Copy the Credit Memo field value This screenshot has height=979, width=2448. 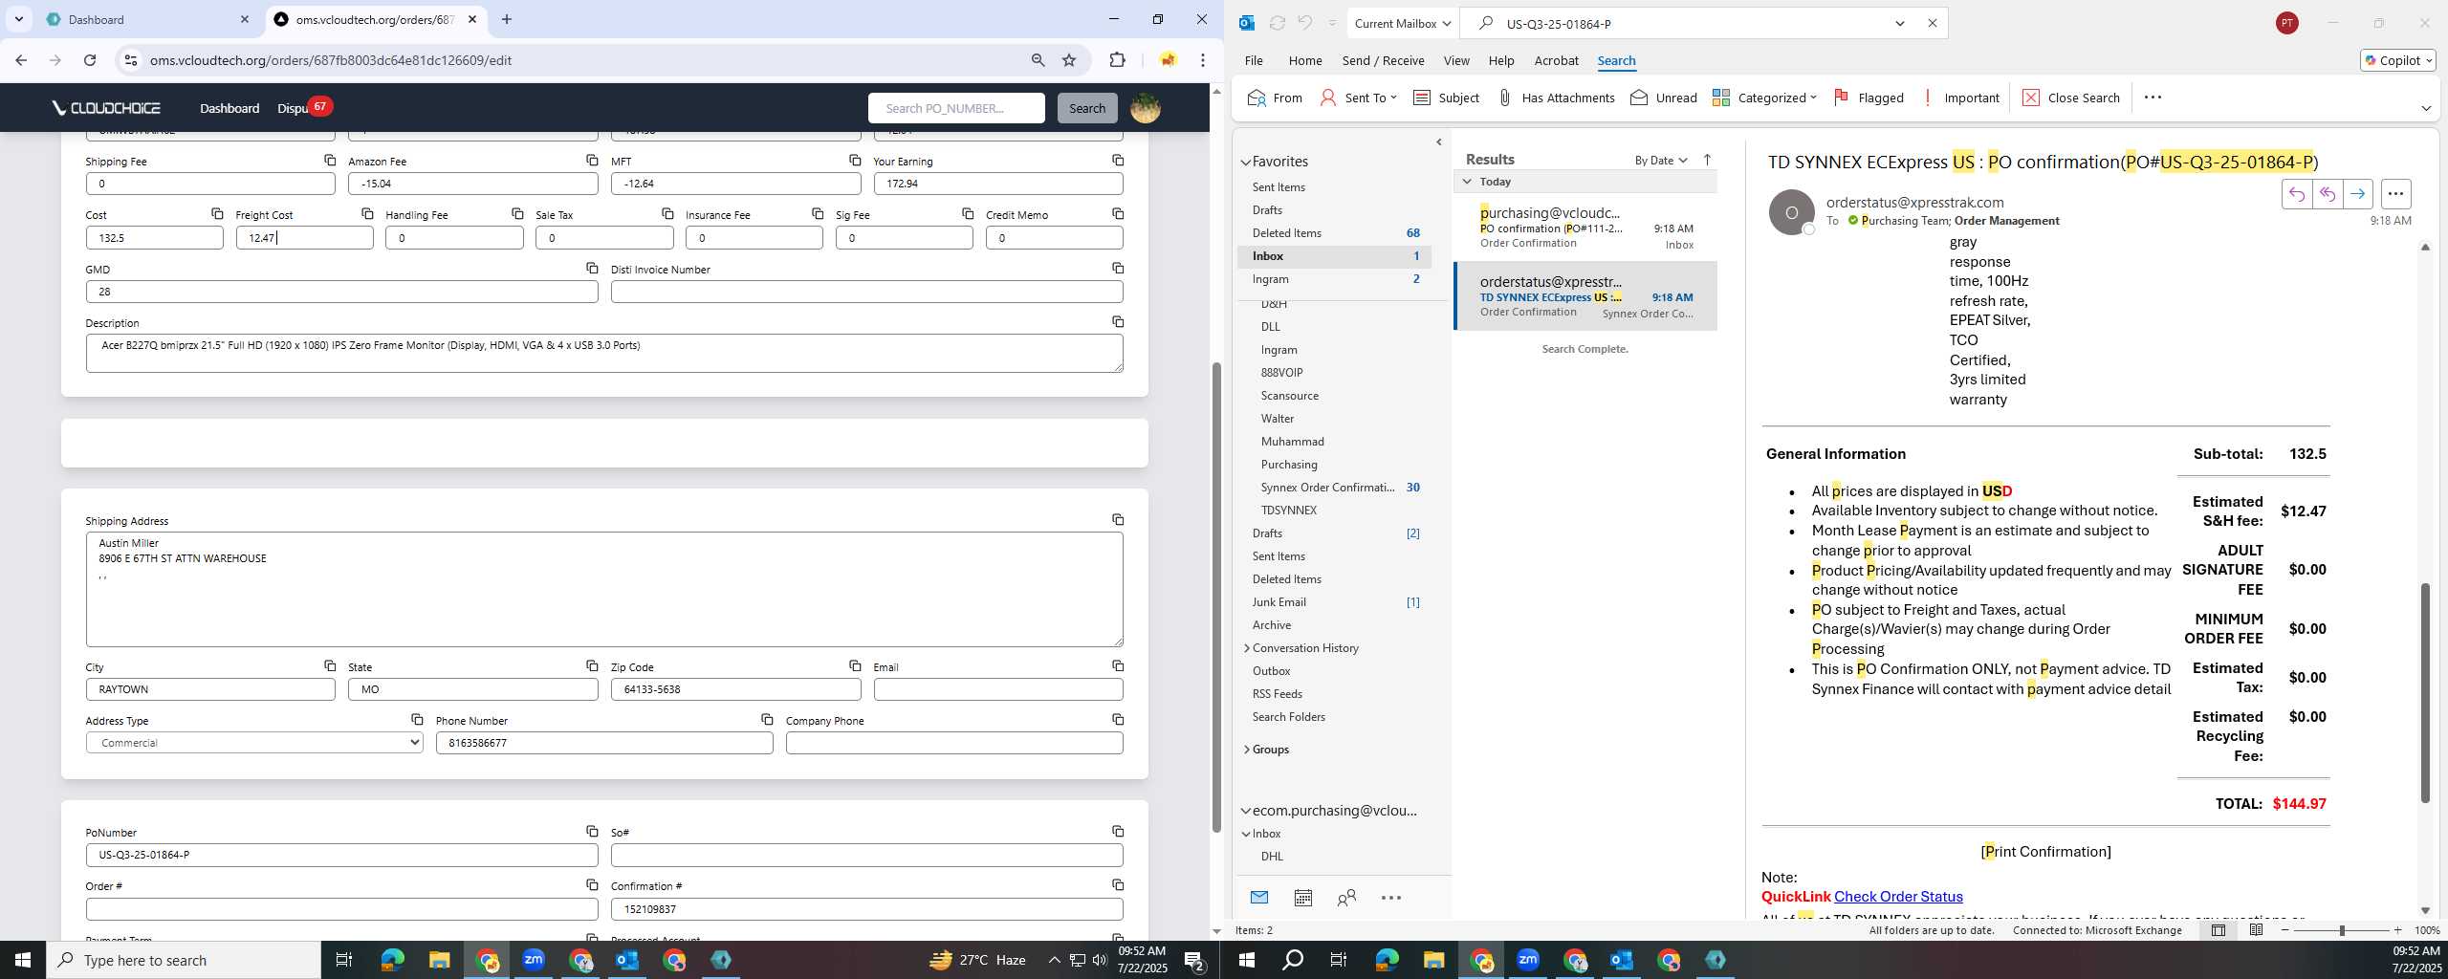click(x=1118, y=213)
